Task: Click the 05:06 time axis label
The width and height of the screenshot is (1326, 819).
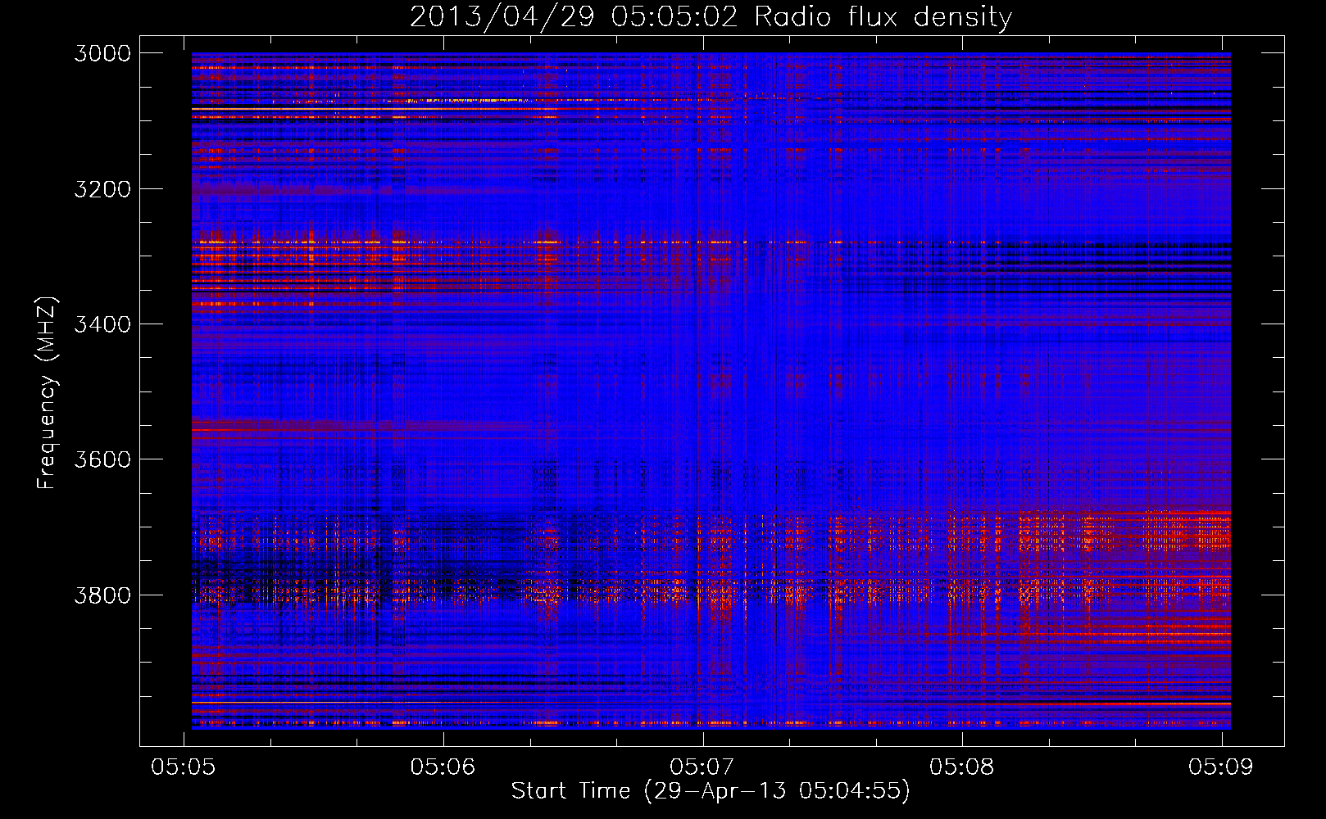Action: pyautogui.click(x=443, y=767)
